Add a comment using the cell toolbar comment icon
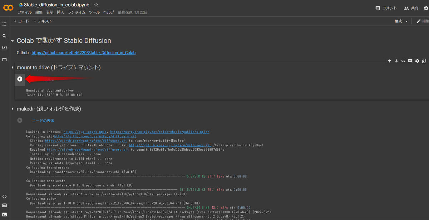 point(410,61)
